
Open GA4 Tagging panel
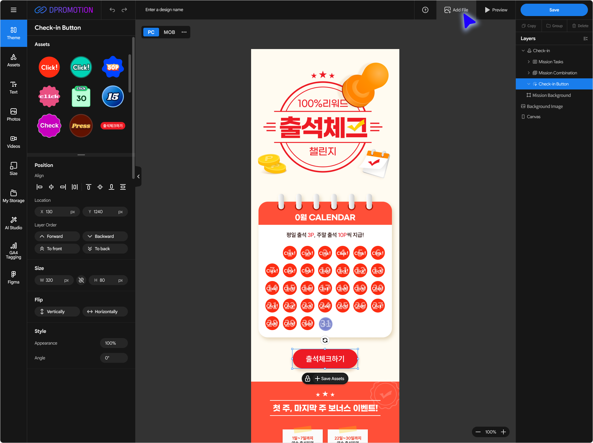pos(14,251)
